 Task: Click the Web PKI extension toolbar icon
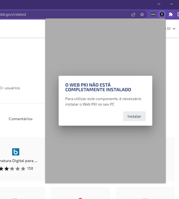pos(162,14)
